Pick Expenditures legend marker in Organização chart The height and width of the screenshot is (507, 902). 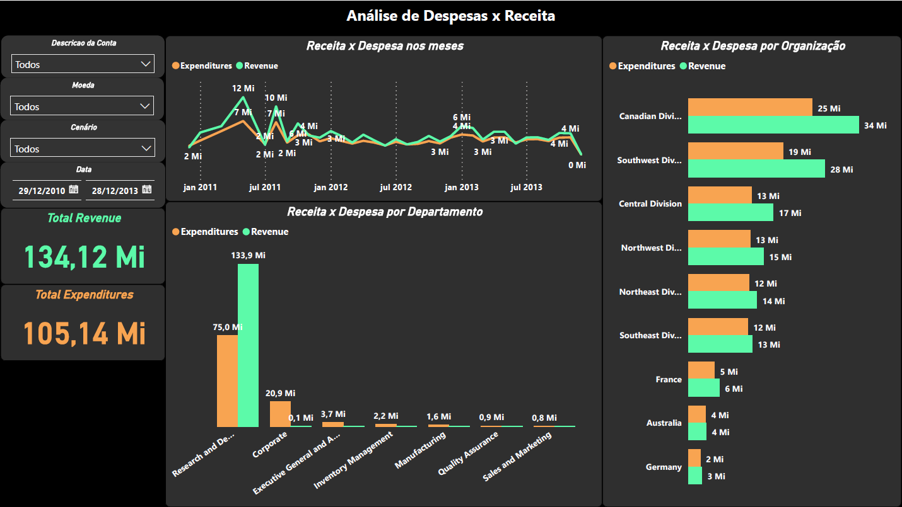tap(613, 66)
